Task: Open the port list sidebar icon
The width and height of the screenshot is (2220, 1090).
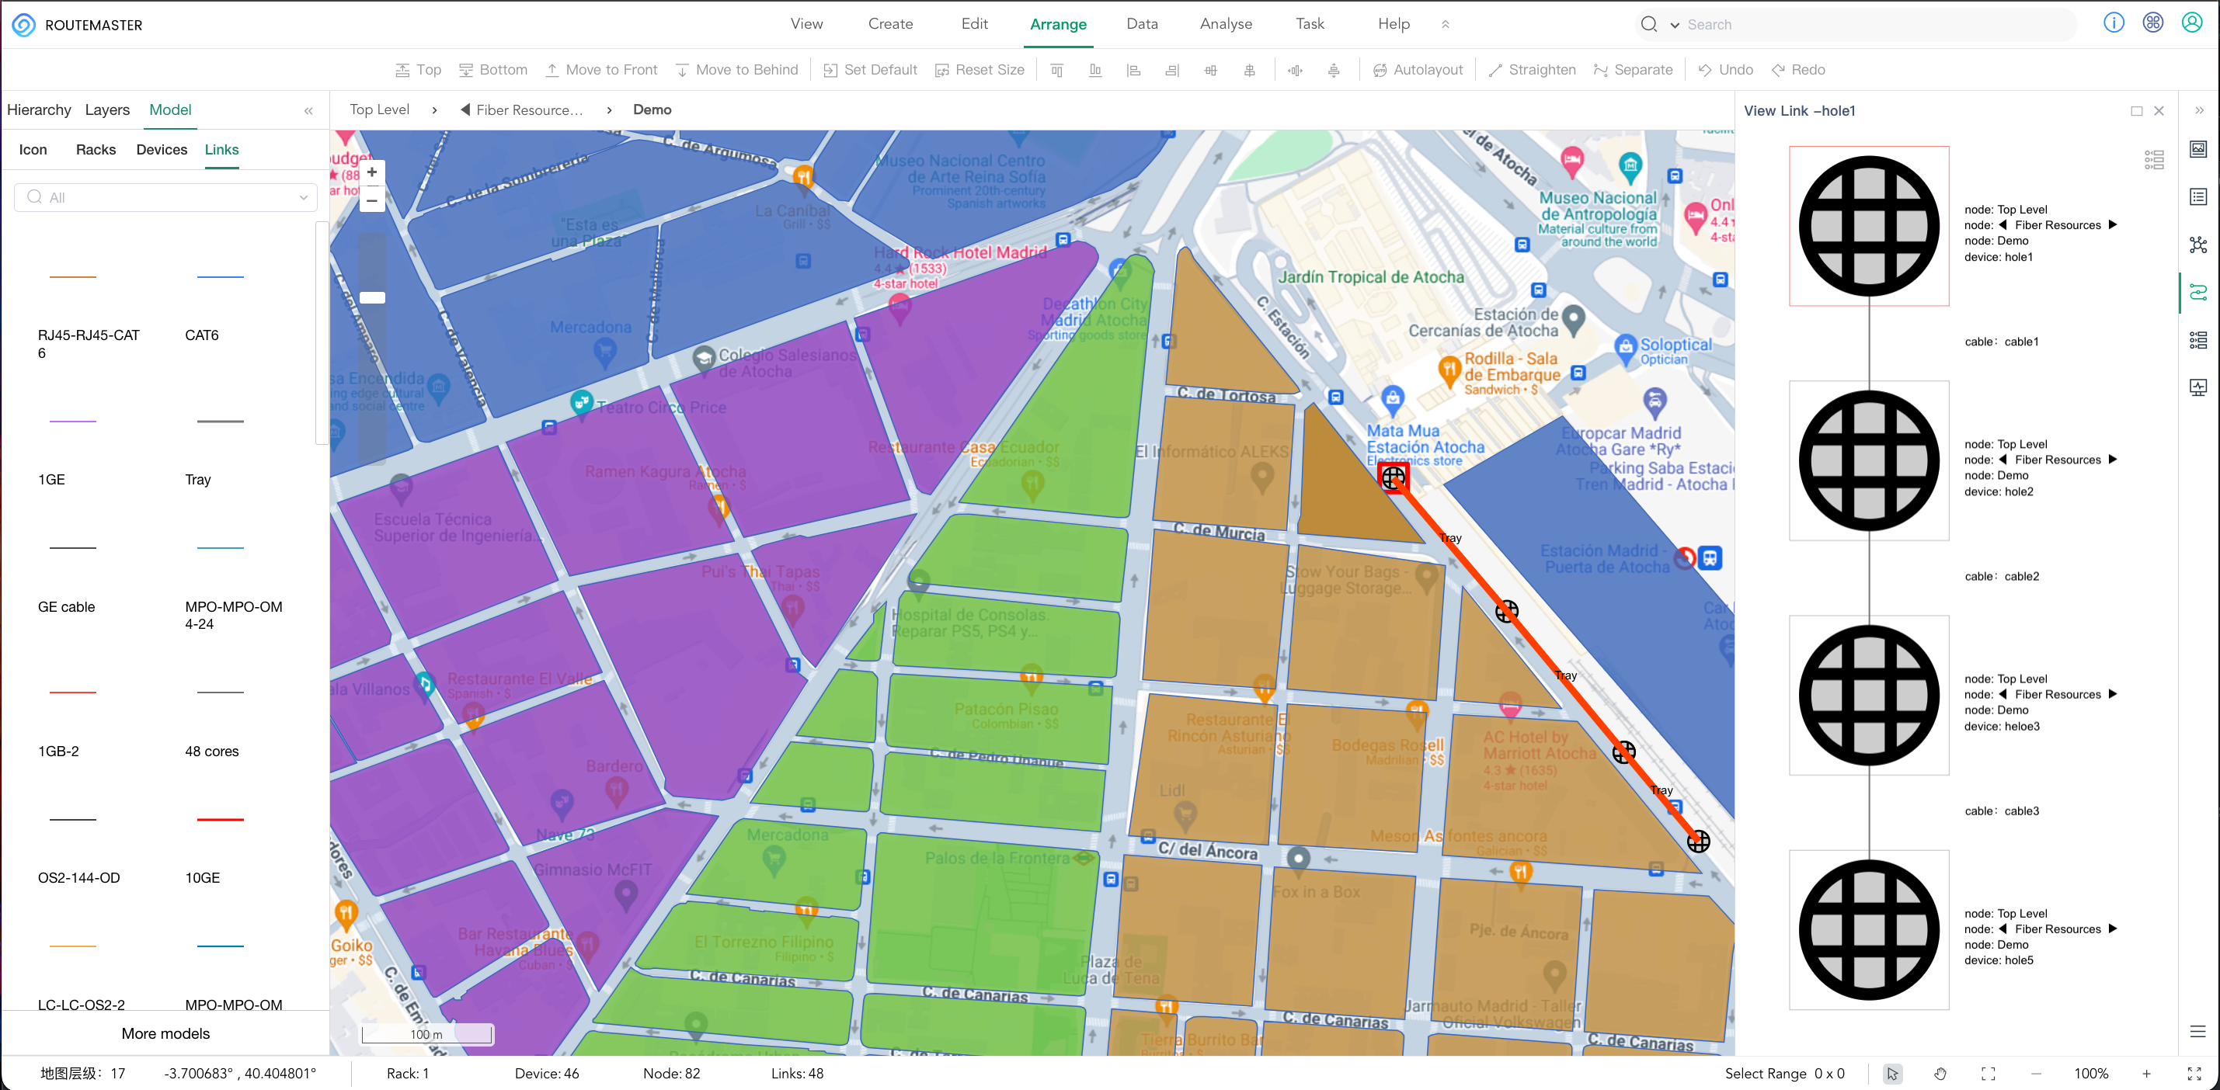Action: click(2198, 339)
